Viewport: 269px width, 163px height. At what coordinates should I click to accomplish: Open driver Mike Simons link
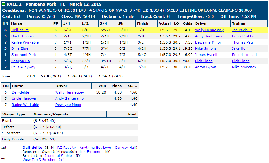205,48
